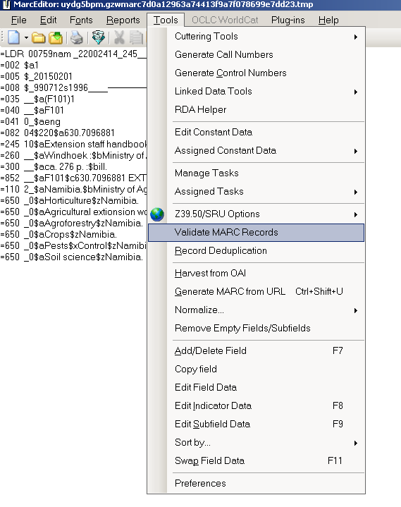
Task: Expand the Z39.50/SRU Options submenu
Action: point(256,214)
